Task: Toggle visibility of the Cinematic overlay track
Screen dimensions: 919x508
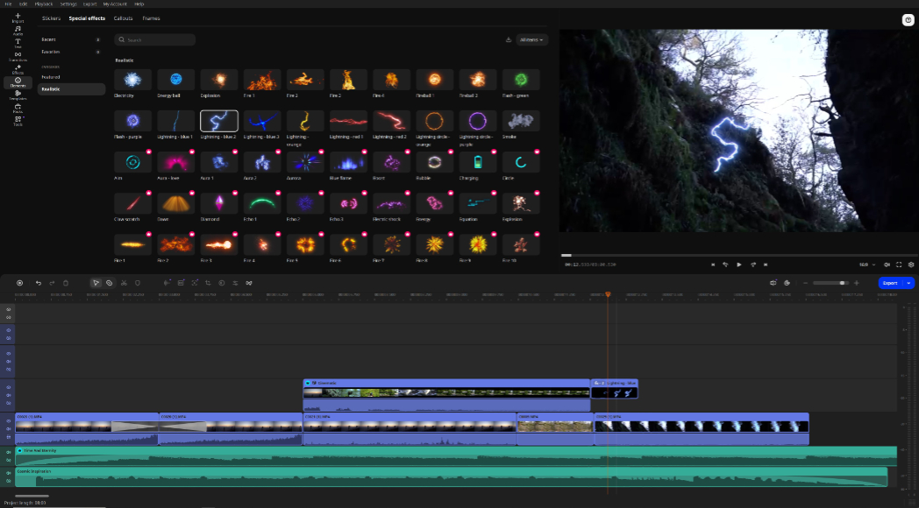Action: pyautogui.click(x=9, y=386)
